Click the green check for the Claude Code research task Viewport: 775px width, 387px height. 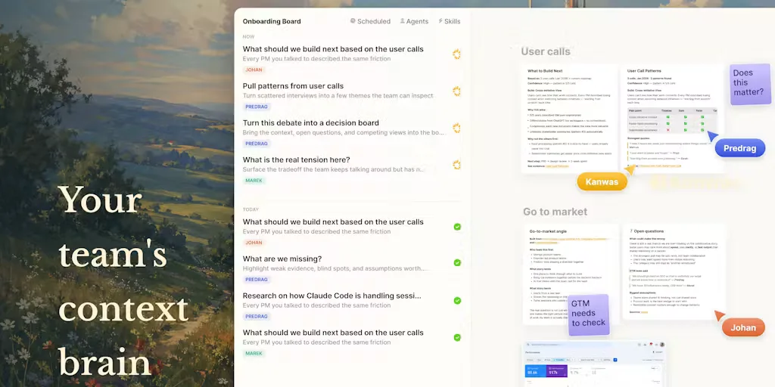(x=457, y=300)
